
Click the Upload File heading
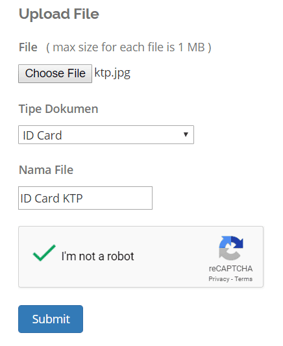(x=59, y=14)
